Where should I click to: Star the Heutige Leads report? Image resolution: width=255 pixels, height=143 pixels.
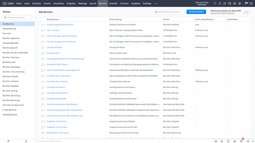click(x=45, y=53)
